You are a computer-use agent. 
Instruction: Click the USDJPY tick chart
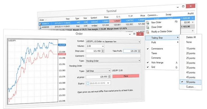point(33,72)
